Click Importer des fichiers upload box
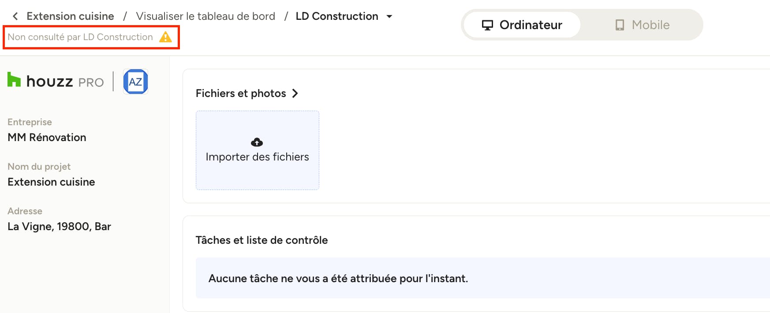Screen dimensions: 770x313 258,150
